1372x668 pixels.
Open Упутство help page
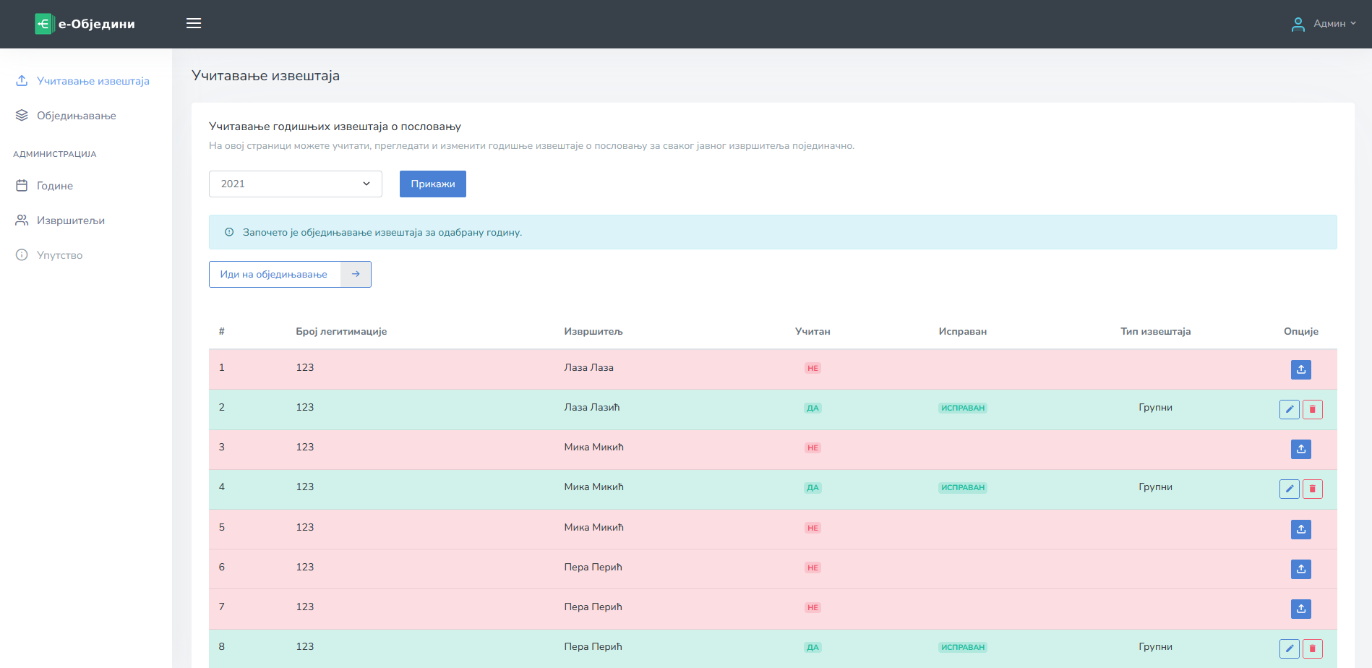[59, 255]
